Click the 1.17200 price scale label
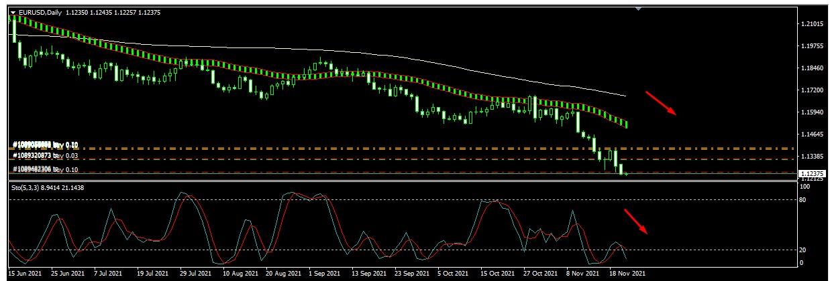The image size is (830, 281). pos(813,90)
